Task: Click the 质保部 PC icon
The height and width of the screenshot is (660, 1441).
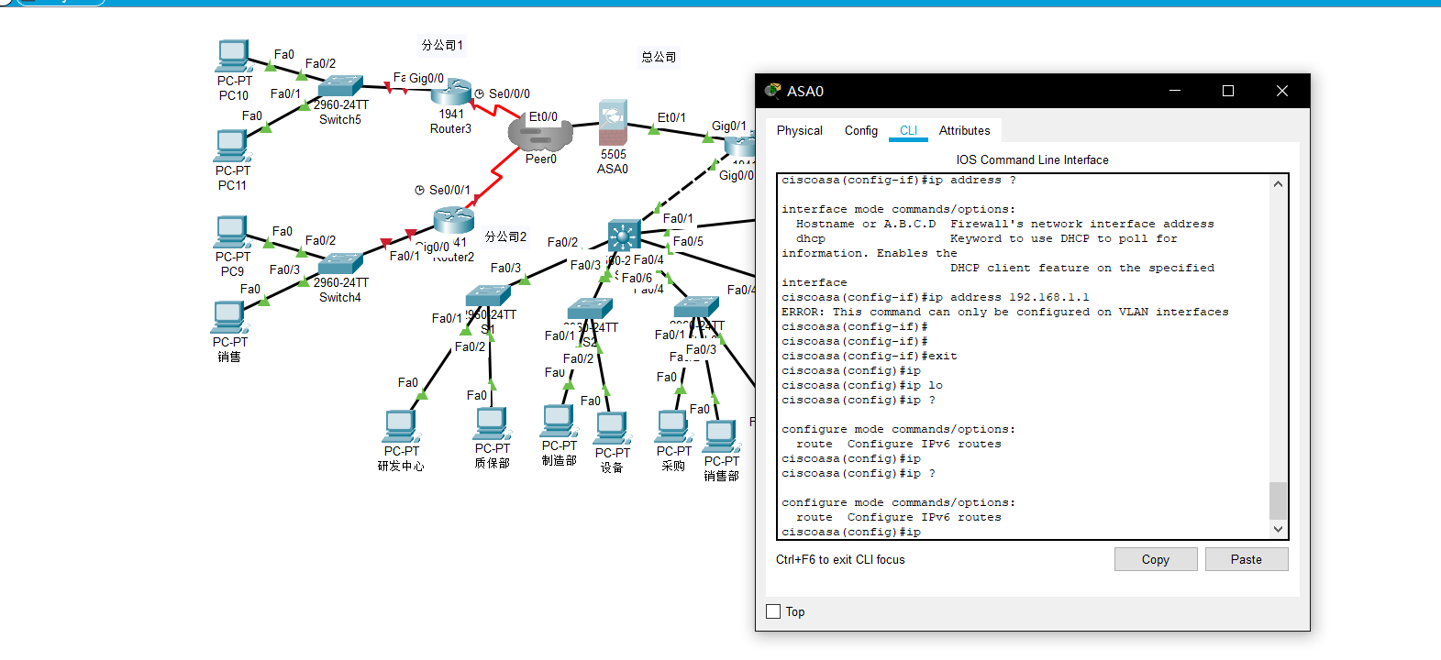Action: [491, 423]
